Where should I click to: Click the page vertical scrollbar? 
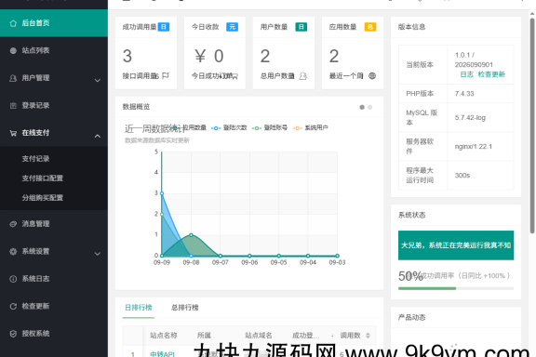coord(532,125)
